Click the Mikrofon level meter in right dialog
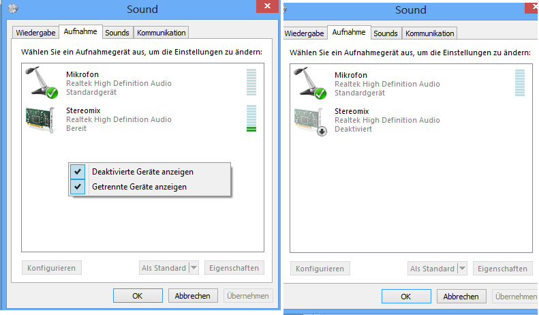 point(520,83)
